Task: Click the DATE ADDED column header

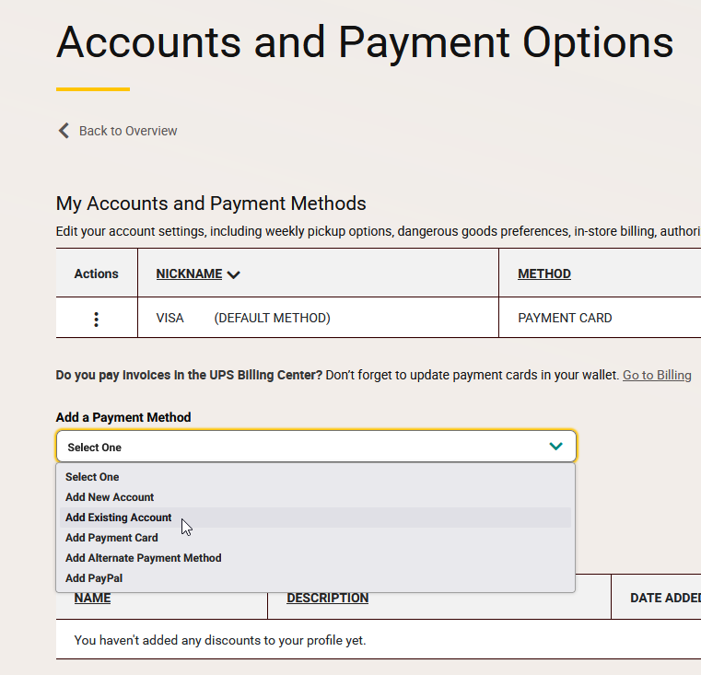Action: point(664,598)
